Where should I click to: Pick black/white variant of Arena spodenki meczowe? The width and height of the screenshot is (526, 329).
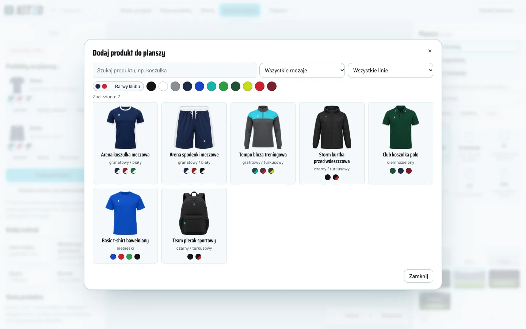(x=202, y=171)
